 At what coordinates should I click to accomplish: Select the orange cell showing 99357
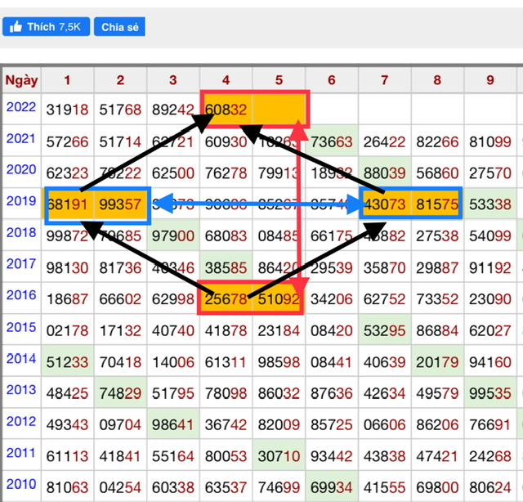click(x=121, y=204)
